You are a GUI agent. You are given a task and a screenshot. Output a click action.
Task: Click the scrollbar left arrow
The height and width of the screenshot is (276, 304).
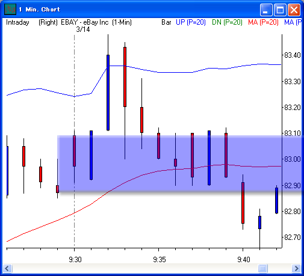7,268
